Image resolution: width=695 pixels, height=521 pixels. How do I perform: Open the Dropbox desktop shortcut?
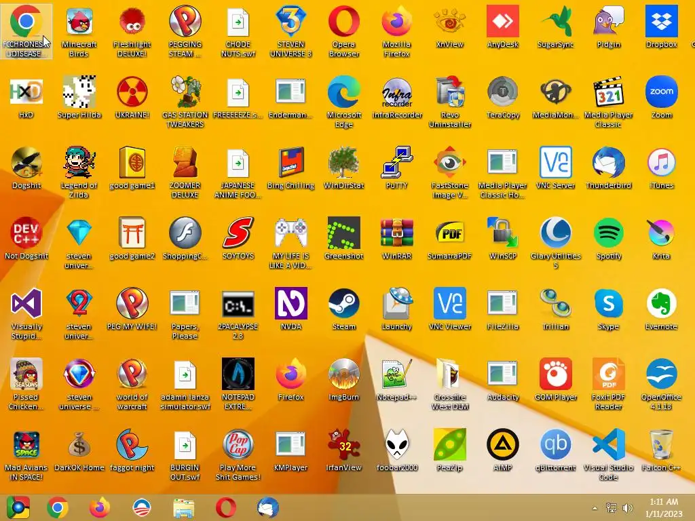coord(661,21)
